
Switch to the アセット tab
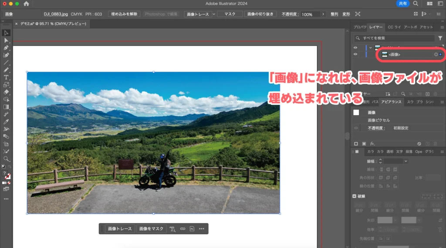click(x=426, y=27)
